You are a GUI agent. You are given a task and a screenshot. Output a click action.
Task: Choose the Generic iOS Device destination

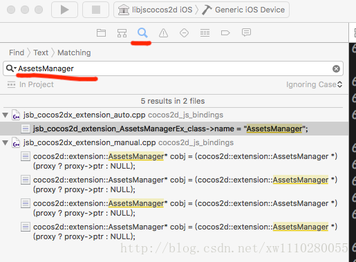[x=243, y=10]
